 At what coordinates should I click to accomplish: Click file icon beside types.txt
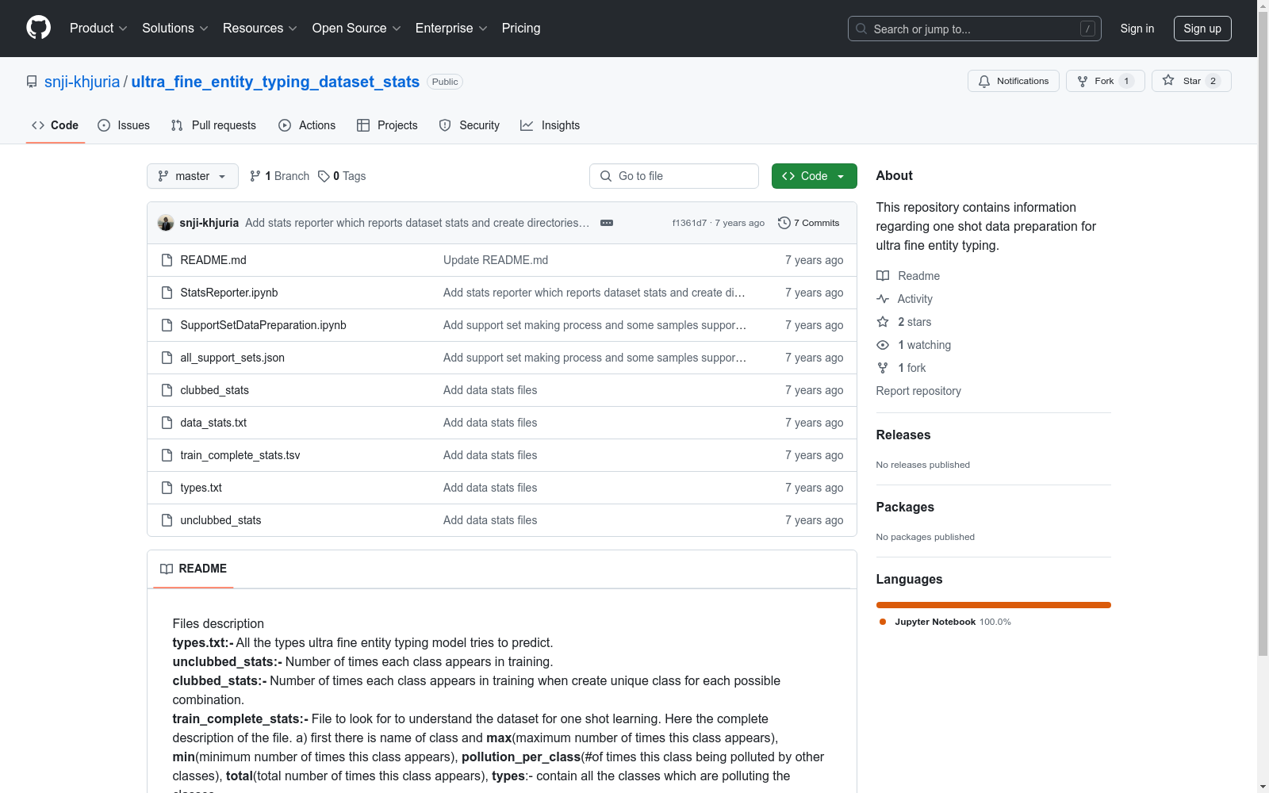pos(167,488)
